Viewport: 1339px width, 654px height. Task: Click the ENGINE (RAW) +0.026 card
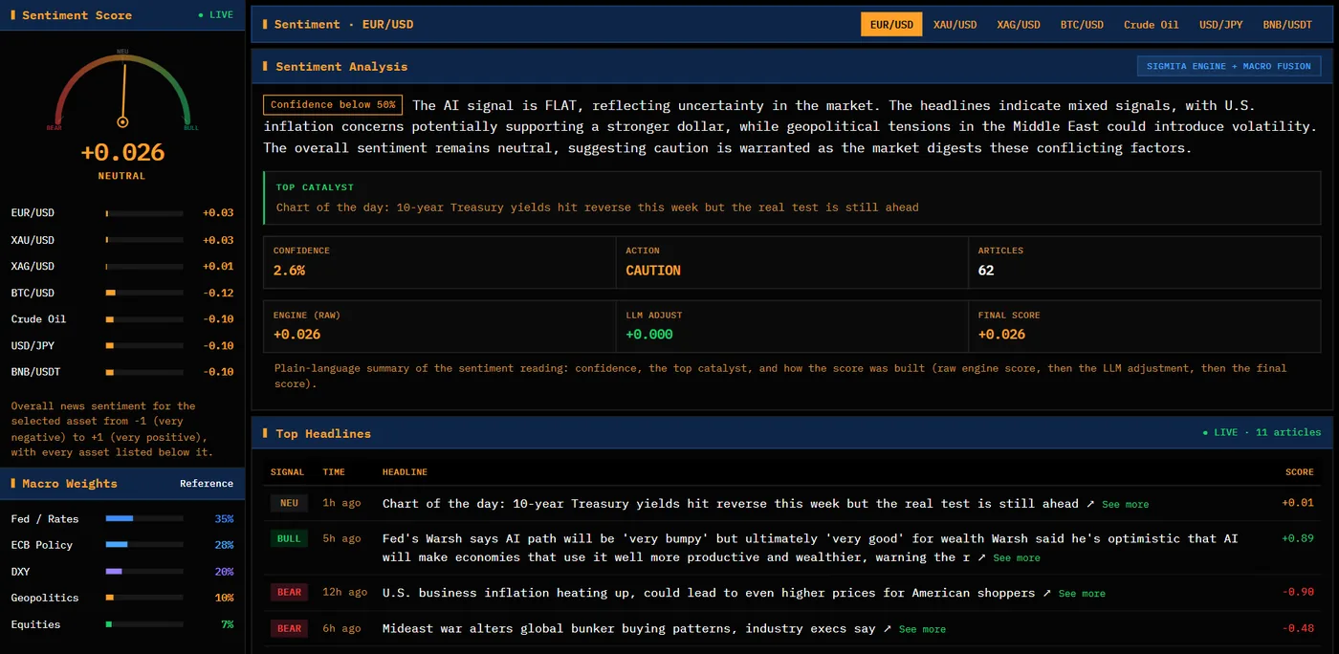(440, 325)
